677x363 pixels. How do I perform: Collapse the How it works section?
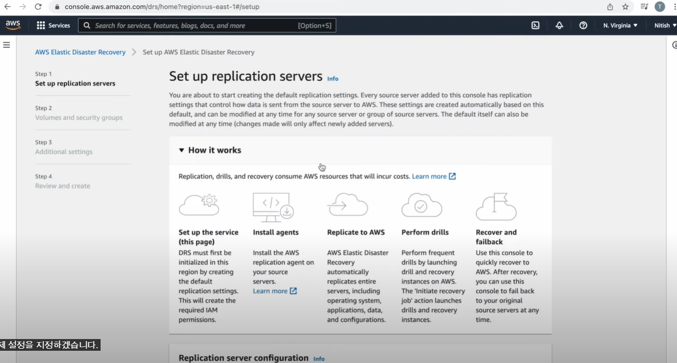click(210, 150)
